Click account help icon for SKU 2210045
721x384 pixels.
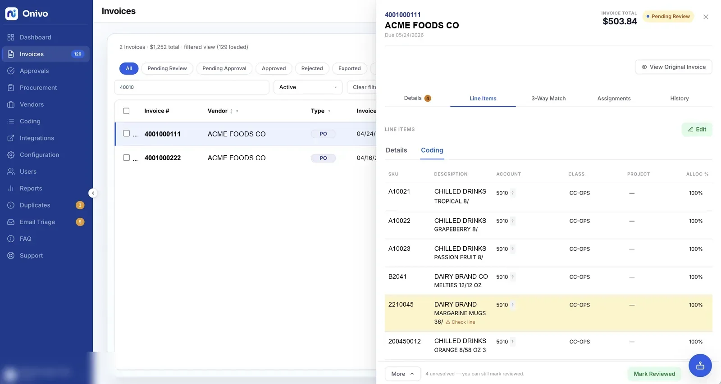point(512,305)
